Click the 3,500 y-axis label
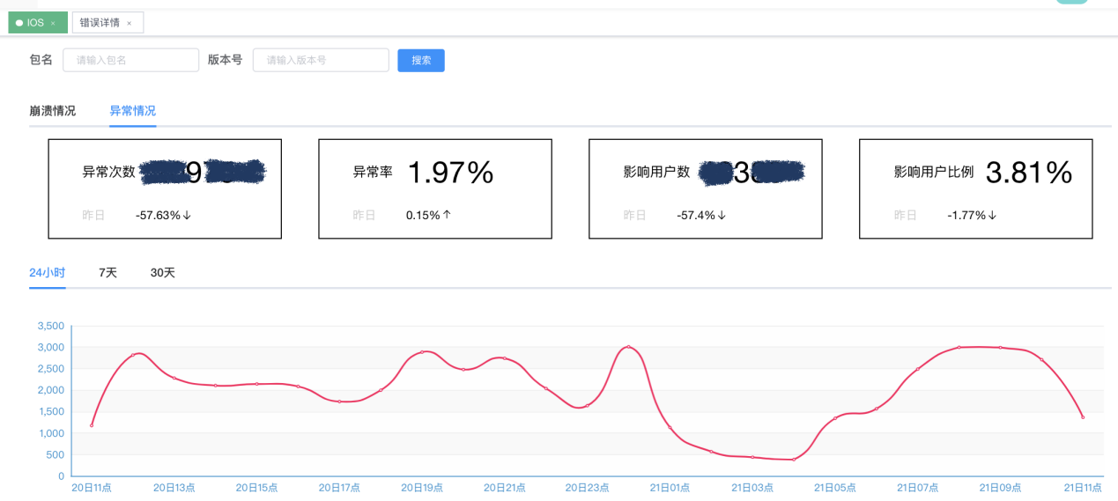The height and width of the screenshot is (501, 1118). pyautogui.click(x=50, y=326)
